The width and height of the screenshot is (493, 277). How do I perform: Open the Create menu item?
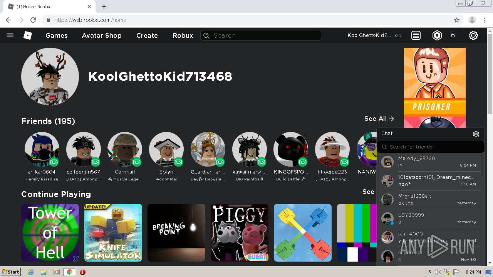147,35
